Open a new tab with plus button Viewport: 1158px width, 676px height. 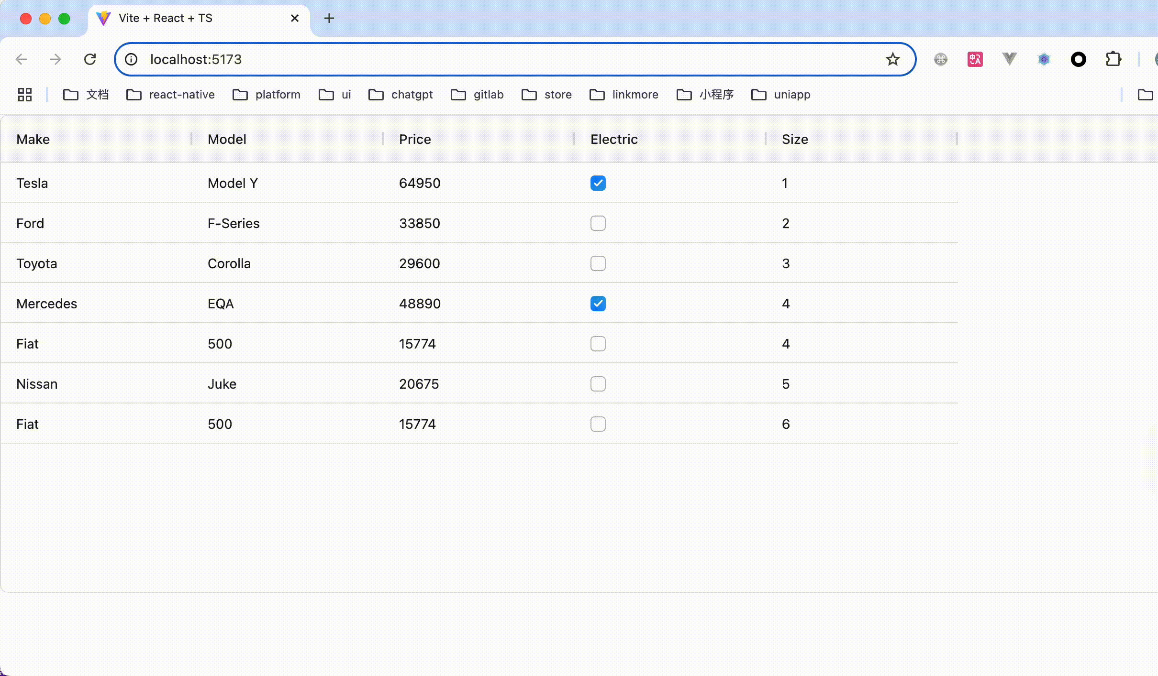pyautogui.click(x=329, y=18)
